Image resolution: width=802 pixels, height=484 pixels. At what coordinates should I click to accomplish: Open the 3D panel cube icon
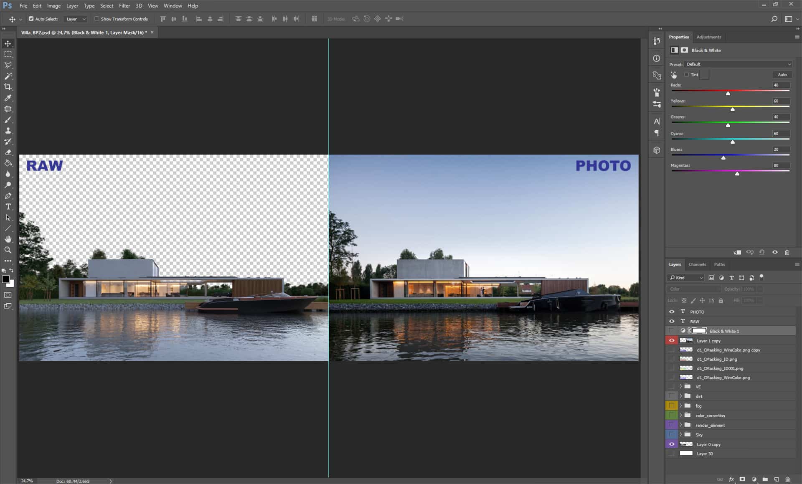(657, 150)
